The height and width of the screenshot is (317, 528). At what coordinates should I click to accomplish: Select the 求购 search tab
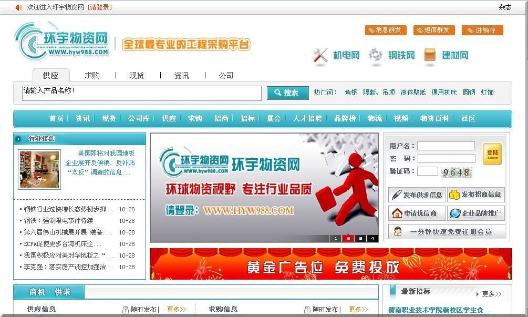[x=92, y=75]
